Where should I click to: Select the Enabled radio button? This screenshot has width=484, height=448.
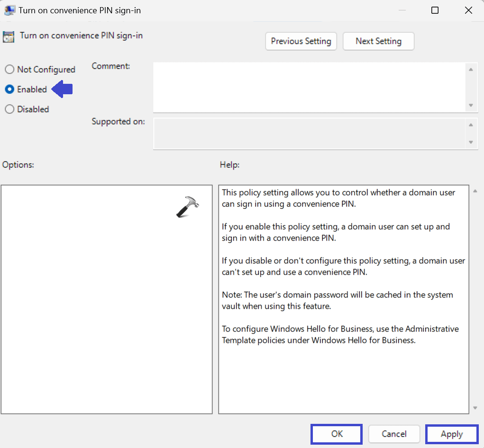tap(10, 89)
